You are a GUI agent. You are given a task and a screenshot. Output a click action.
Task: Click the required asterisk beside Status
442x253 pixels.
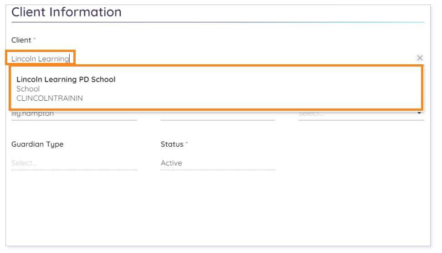[187, 143]
